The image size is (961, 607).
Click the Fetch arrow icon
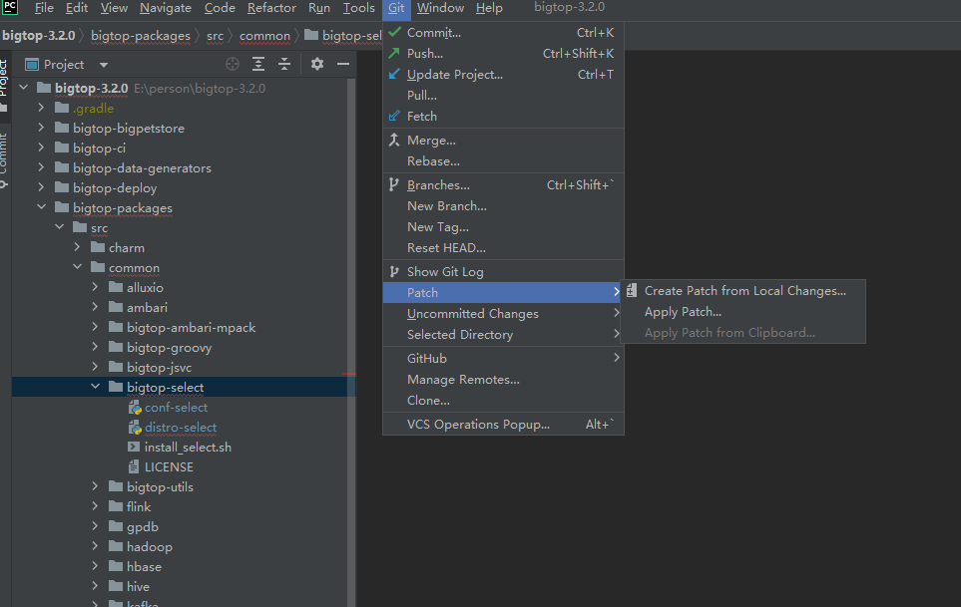(x=395, y=116)
